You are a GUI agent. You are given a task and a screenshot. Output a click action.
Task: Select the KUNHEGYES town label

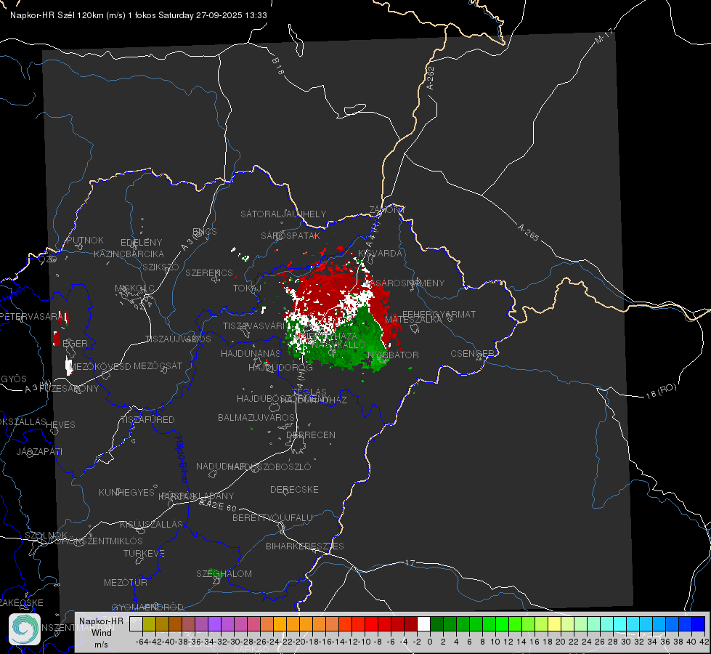point(126,493)
